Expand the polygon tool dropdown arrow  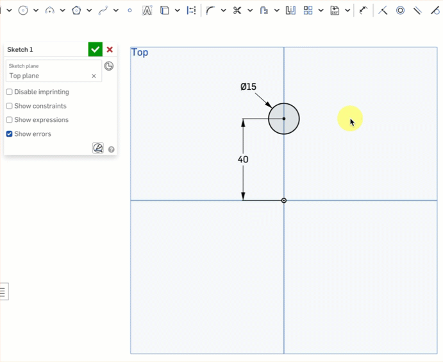coord(89,10)
